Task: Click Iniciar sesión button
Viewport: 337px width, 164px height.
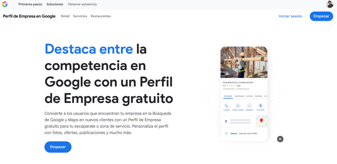Action: [x=290, y=16]
